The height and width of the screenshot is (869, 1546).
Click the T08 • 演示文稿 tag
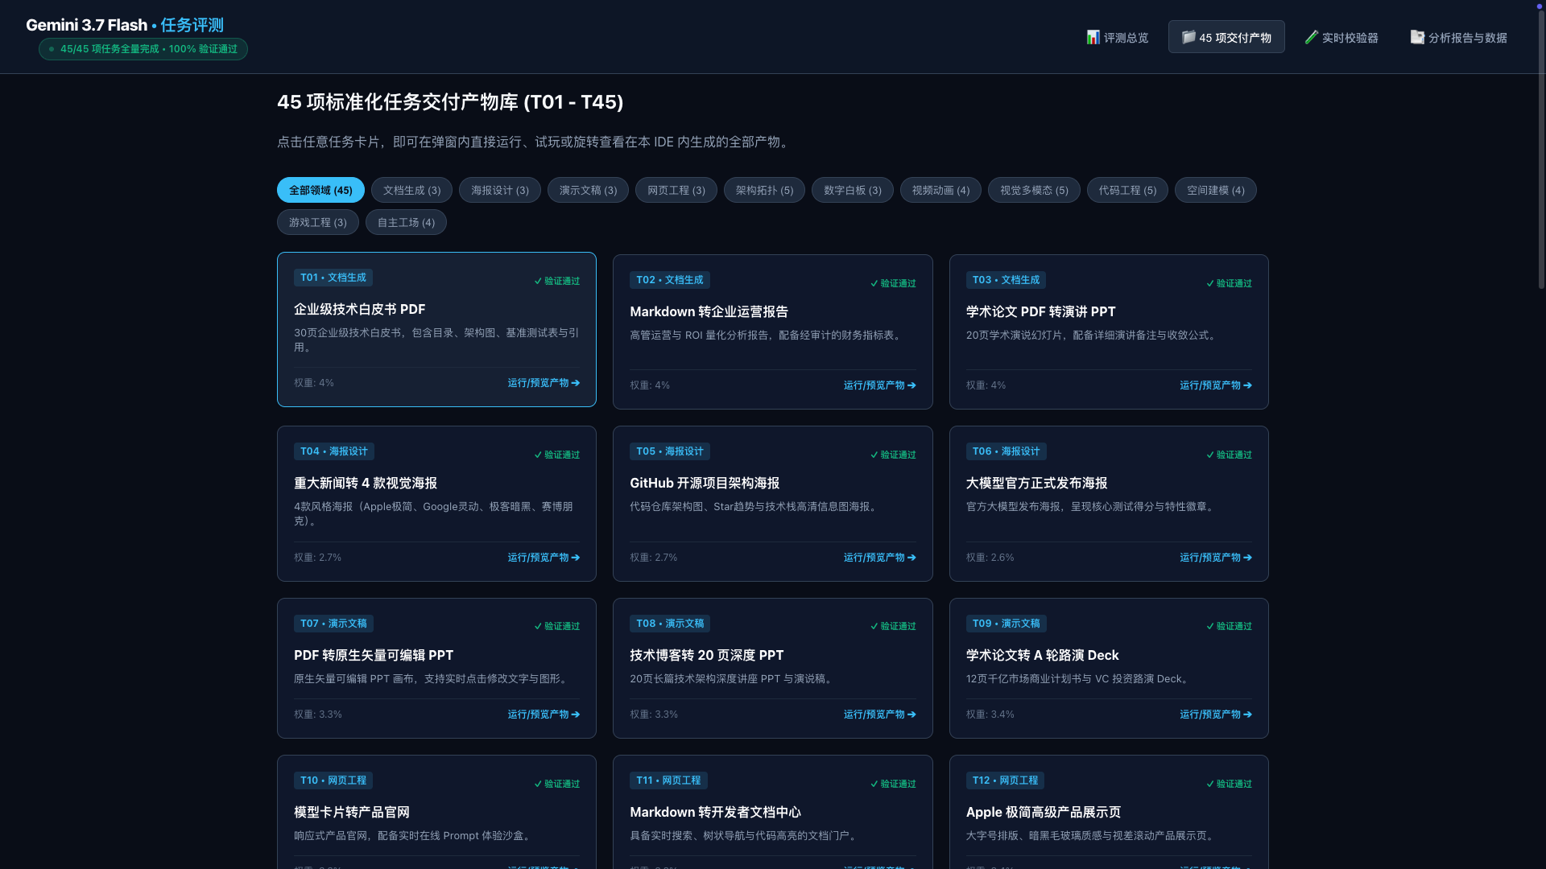[x=670, y=624]
